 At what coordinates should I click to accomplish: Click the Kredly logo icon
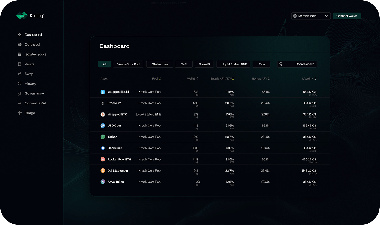point(22,16)
